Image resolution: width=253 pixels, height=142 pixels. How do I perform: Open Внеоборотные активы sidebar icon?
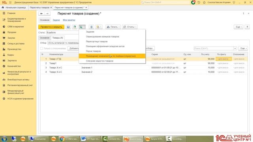click(x=4, y=80)
